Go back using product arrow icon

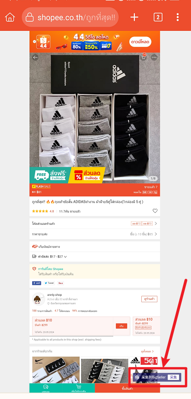pos(35,57)
